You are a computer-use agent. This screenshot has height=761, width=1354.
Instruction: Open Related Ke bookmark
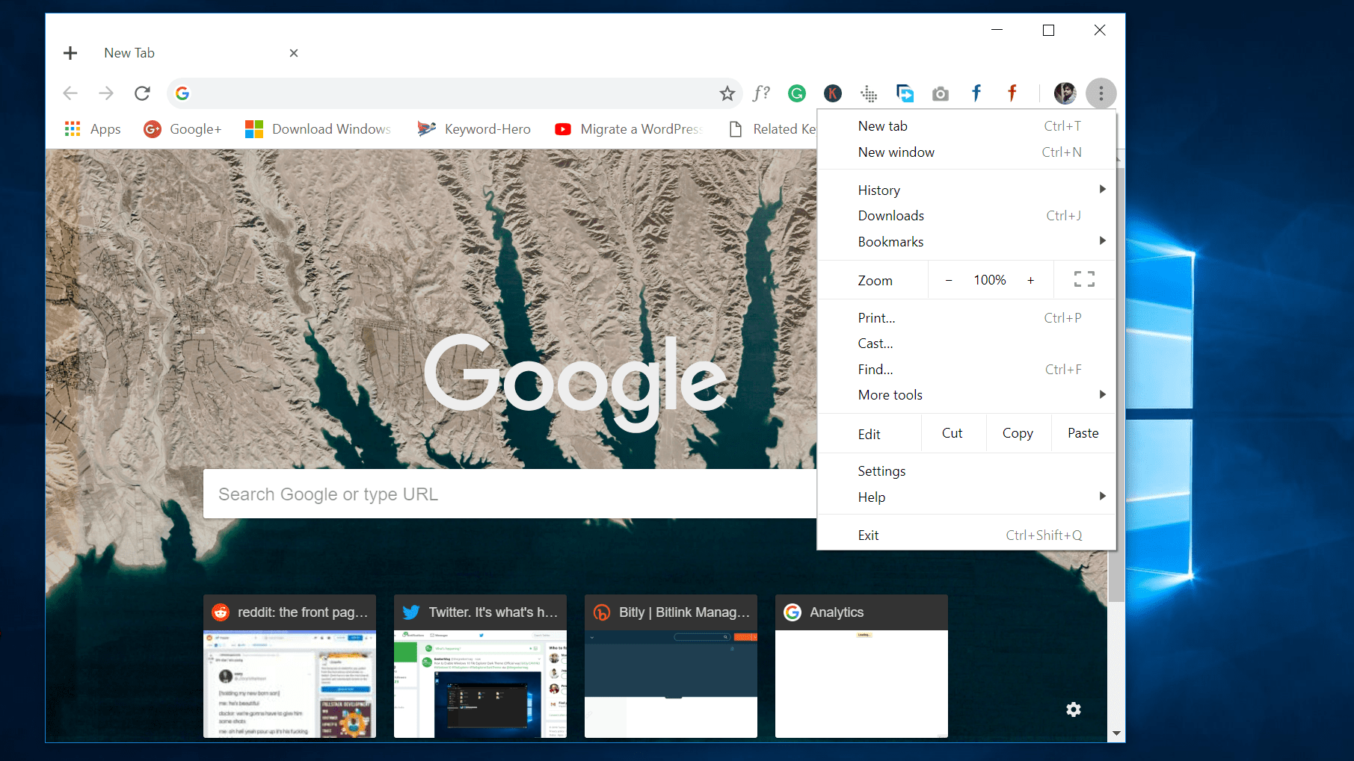(772, 129)
